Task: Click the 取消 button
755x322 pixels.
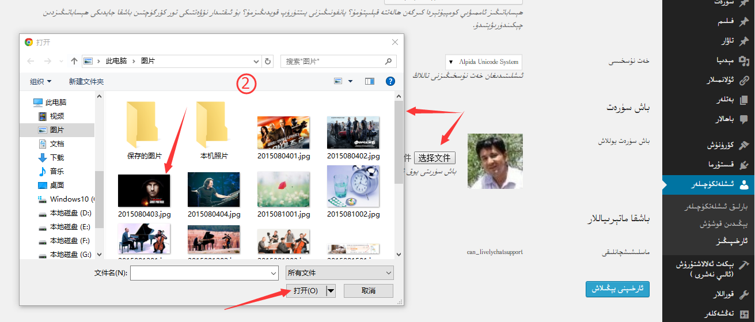Action: pyautogui.click(x=369, y=291)
